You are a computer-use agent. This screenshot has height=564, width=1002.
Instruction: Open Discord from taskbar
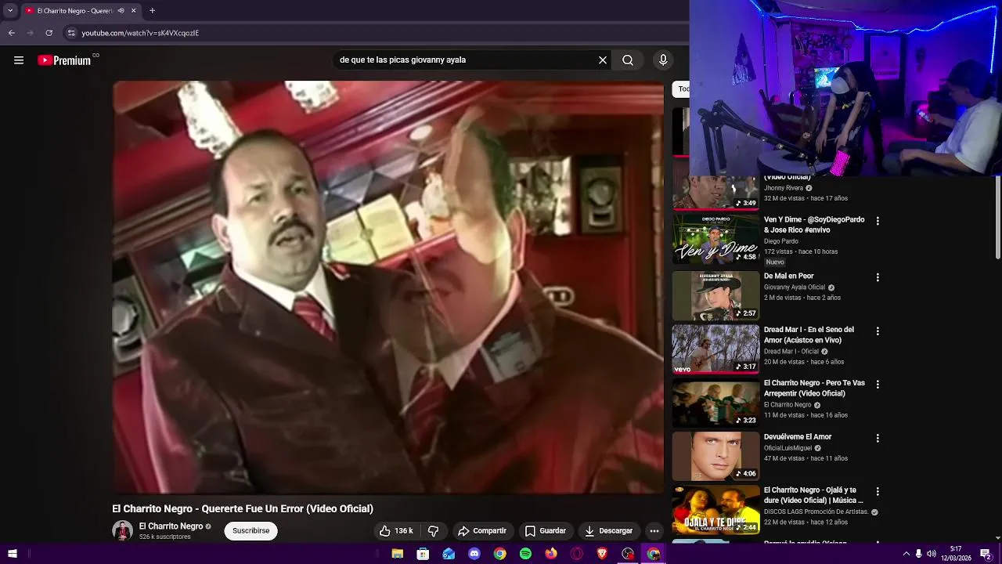click(x=474, y=554)
